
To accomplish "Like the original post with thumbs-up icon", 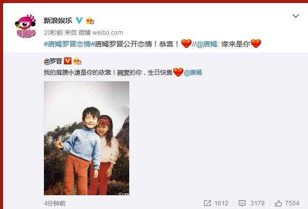I will pyautogui.click(x=278, y=203).
